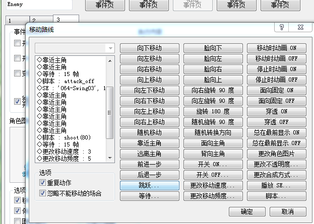Image resolution: width=314 pixels, height=224 pixels.
Task: Select the '脚本 : attack_off' list row
Action: [x=71, y=81]
